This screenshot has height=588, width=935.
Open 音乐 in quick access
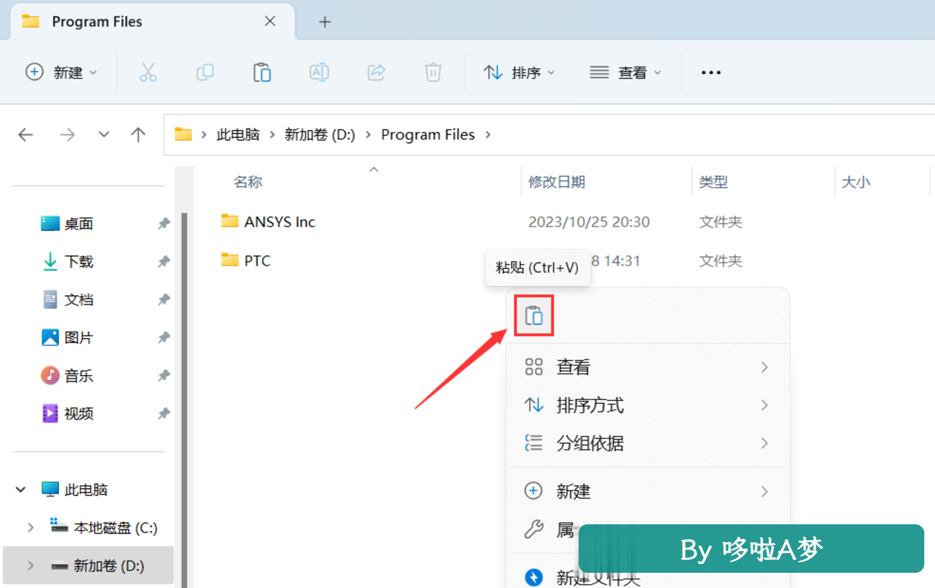[x=78, y=375]
